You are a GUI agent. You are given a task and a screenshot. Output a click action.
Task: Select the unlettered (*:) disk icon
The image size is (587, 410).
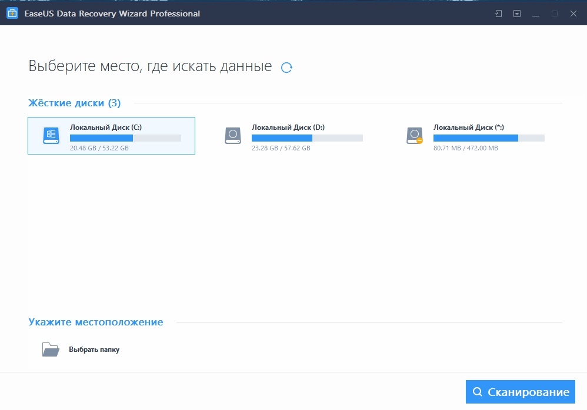click(x=415, y=136)
